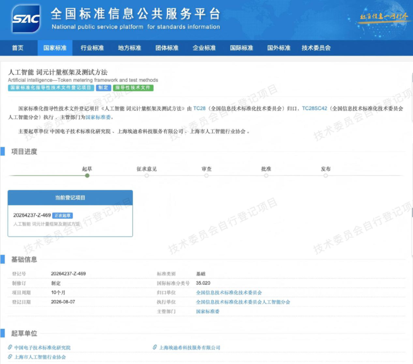Screen dimensions: 413x364
Task: Open 上海市人工智能行业协会 drafting unit link
Action: (40, 357)
